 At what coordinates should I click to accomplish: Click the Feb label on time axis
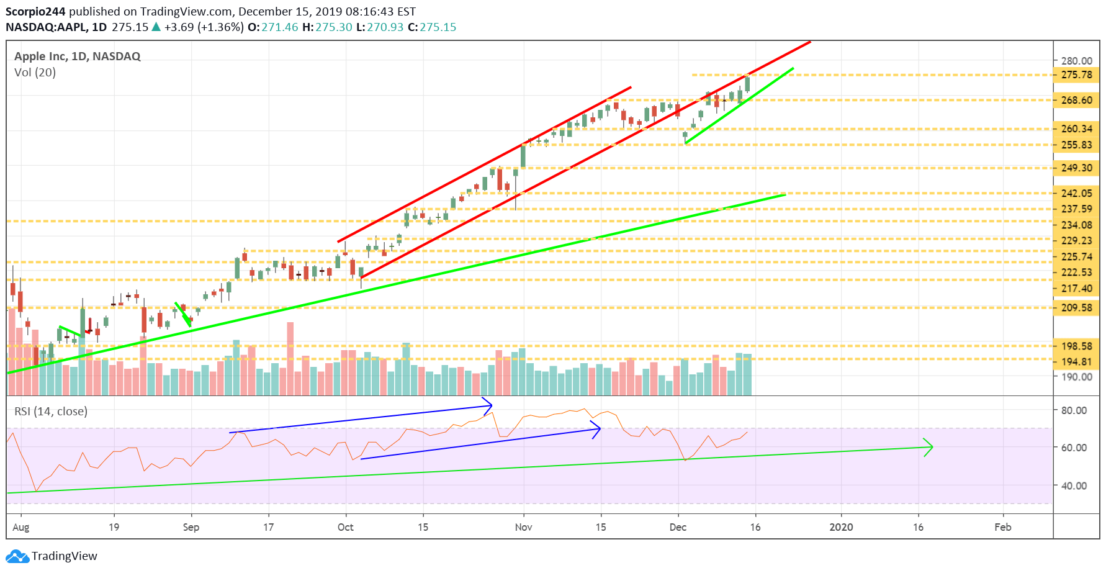coord(1003,527)
